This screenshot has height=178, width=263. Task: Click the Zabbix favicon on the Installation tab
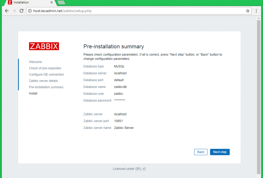[x=10, y=3]
